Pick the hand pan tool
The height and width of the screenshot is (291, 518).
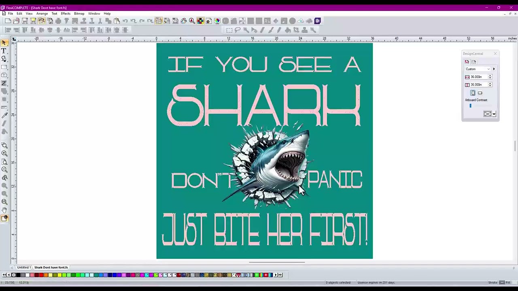pyautogui.click(x=4, y=210)
